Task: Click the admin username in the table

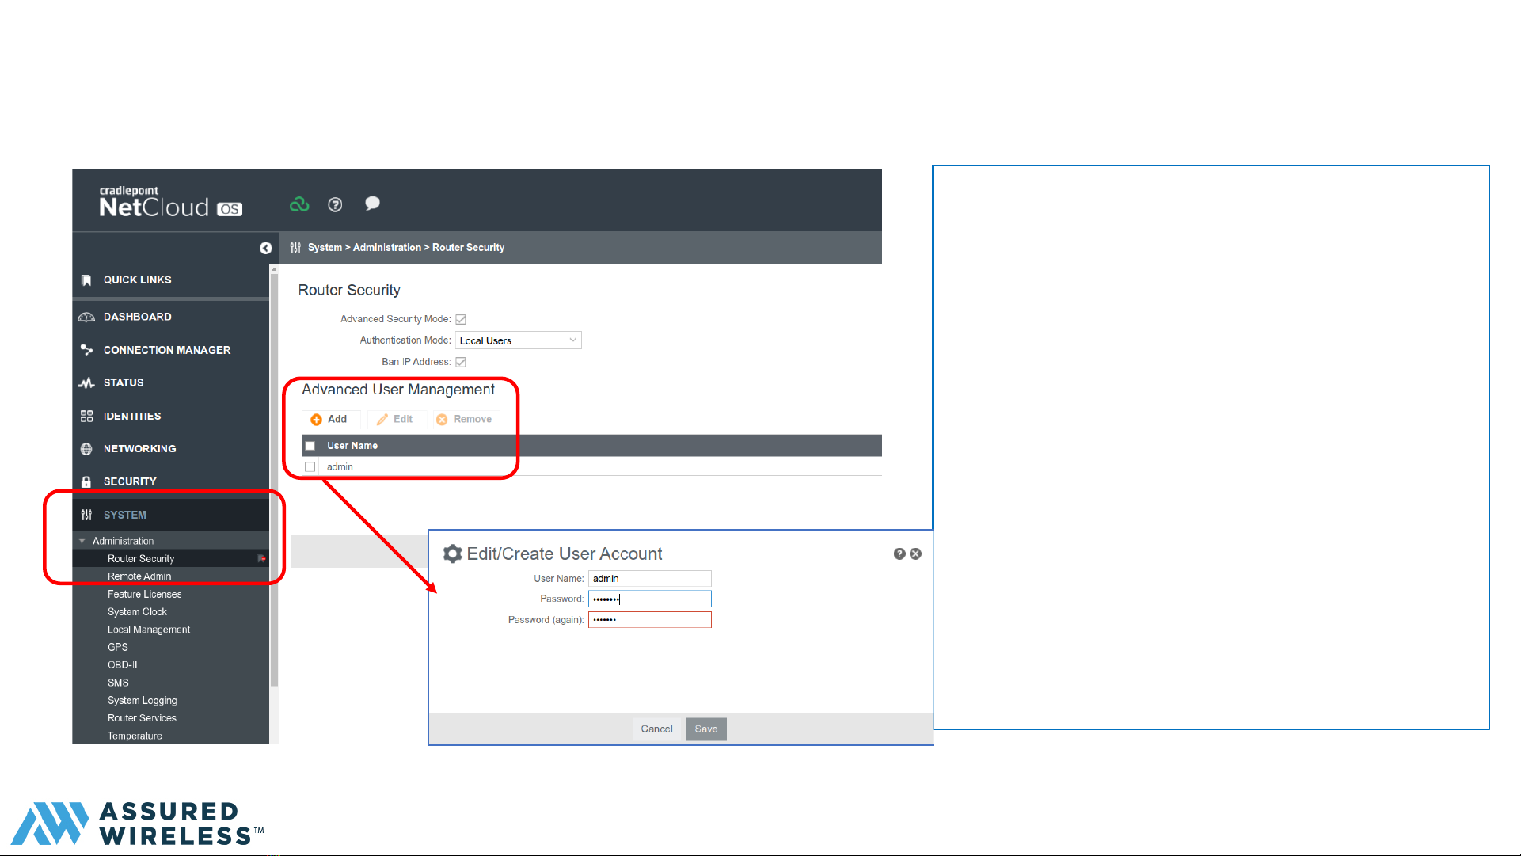Action: point(340,467)
